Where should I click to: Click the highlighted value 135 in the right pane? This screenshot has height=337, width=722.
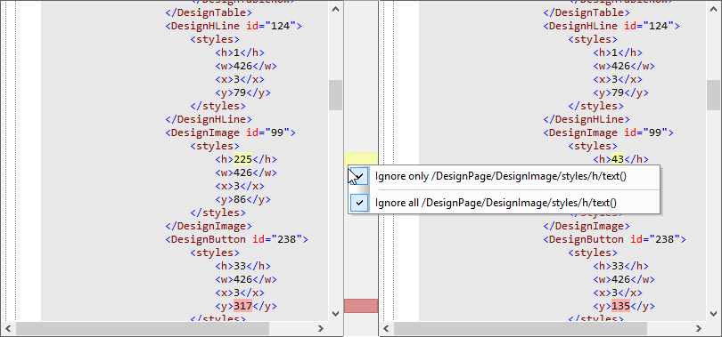620,306
